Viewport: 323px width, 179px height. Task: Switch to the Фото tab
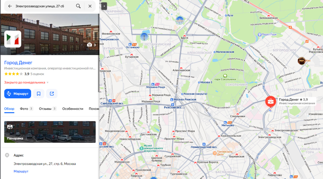pos(27,109)
